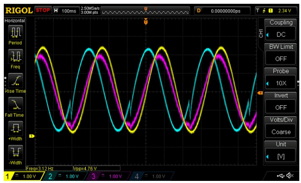This screenshot has height=183, width=301.
Task: Click the rising edge trigger icon
Action: pos(264,11)
